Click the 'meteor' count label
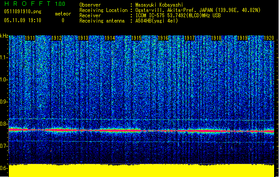Image resolution: width=279 pixels, height=177 pixels. click(x=63, y=14)
